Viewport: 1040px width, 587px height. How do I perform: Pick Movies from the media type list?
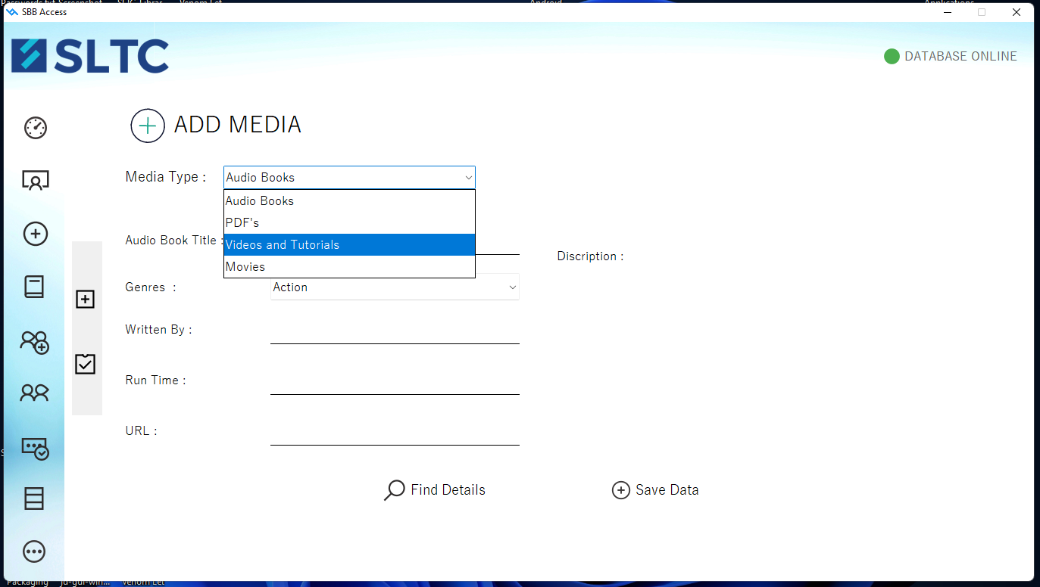pyautogui.click(x=349, y=266)
